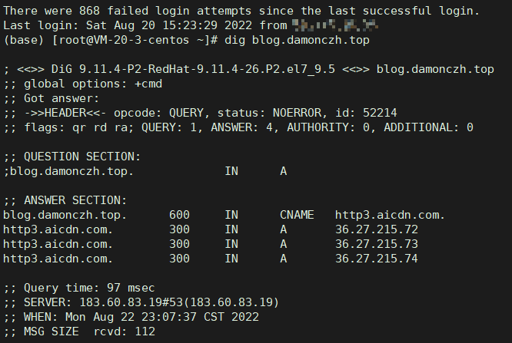Click the 868 failed login attempts message
The image size is (512, 343).
[241, 11]
